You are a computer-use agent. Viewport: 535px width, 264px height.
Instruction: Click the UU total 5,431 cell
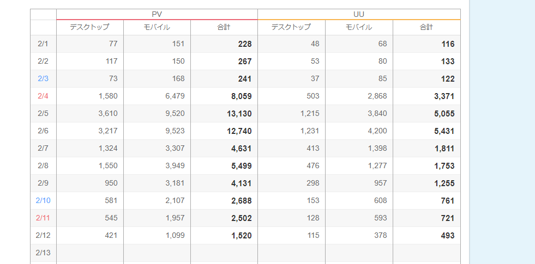[426, 131]
